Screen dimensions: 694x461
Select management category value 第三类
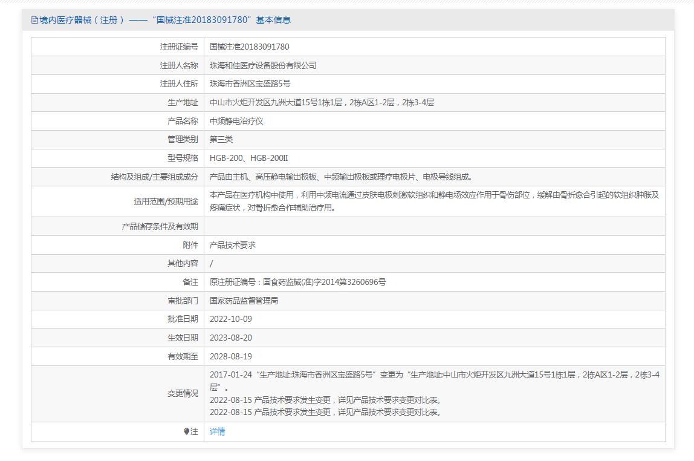(x=221, y=140)
